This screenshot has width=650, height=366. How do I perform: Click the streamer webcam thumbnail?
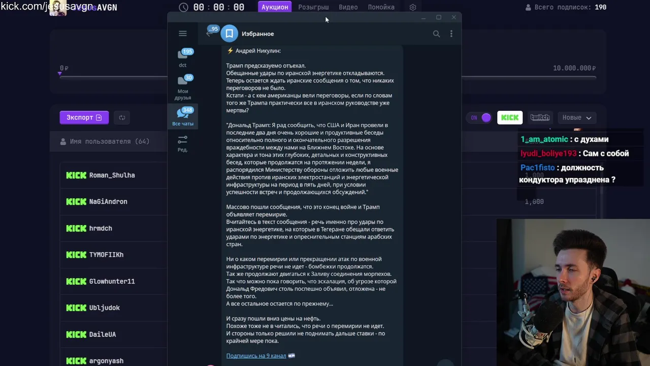pos(573,292)
